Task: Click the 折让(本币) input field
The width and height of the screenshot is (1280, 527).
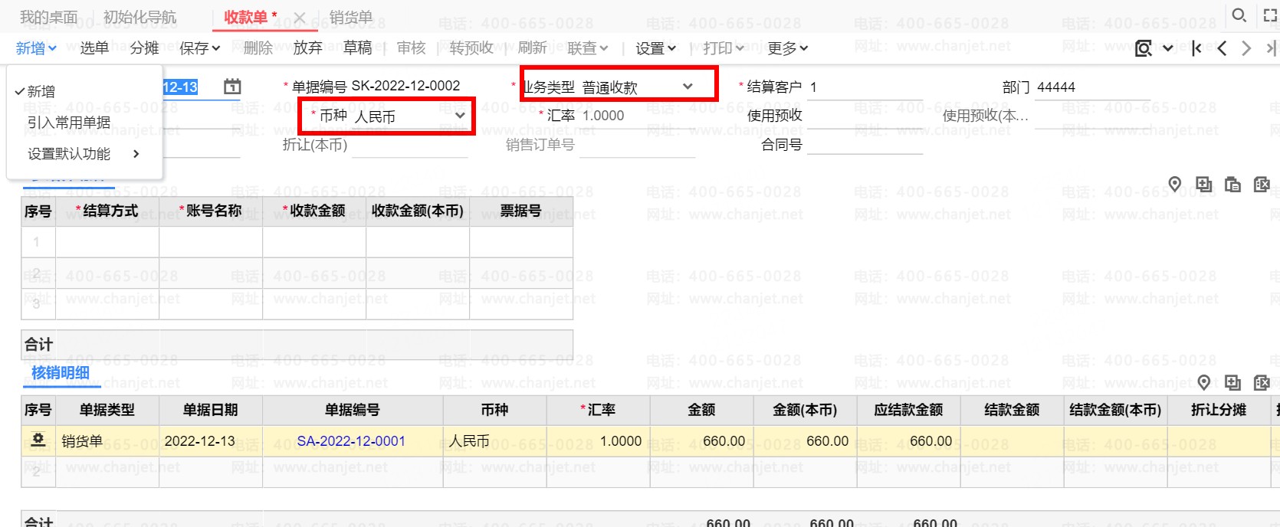Action: [410, 145]
